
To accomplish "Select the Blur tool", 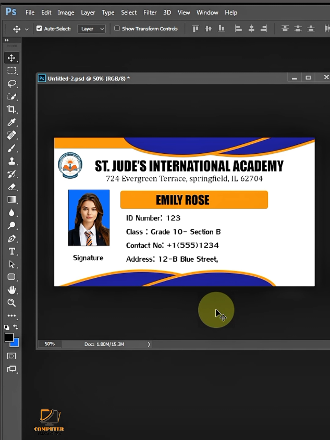I will (x=11, y=212).
